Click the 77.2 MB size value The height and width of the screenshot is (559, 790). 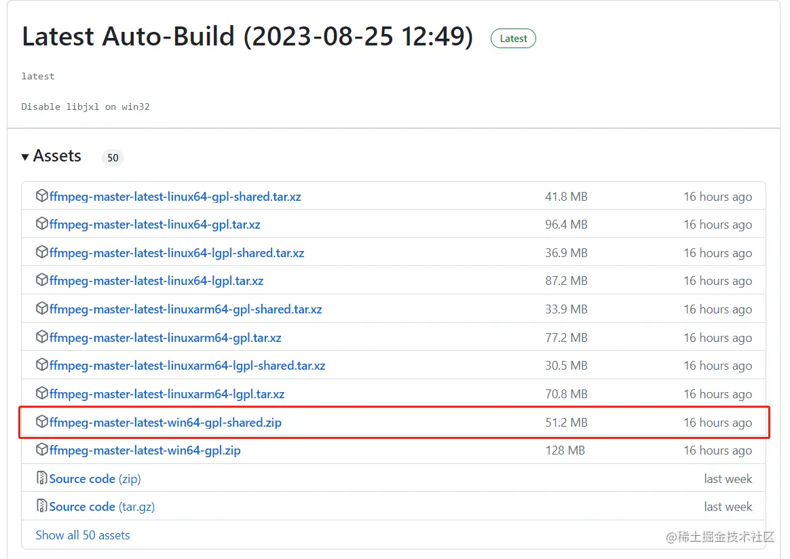click(566, 338)
